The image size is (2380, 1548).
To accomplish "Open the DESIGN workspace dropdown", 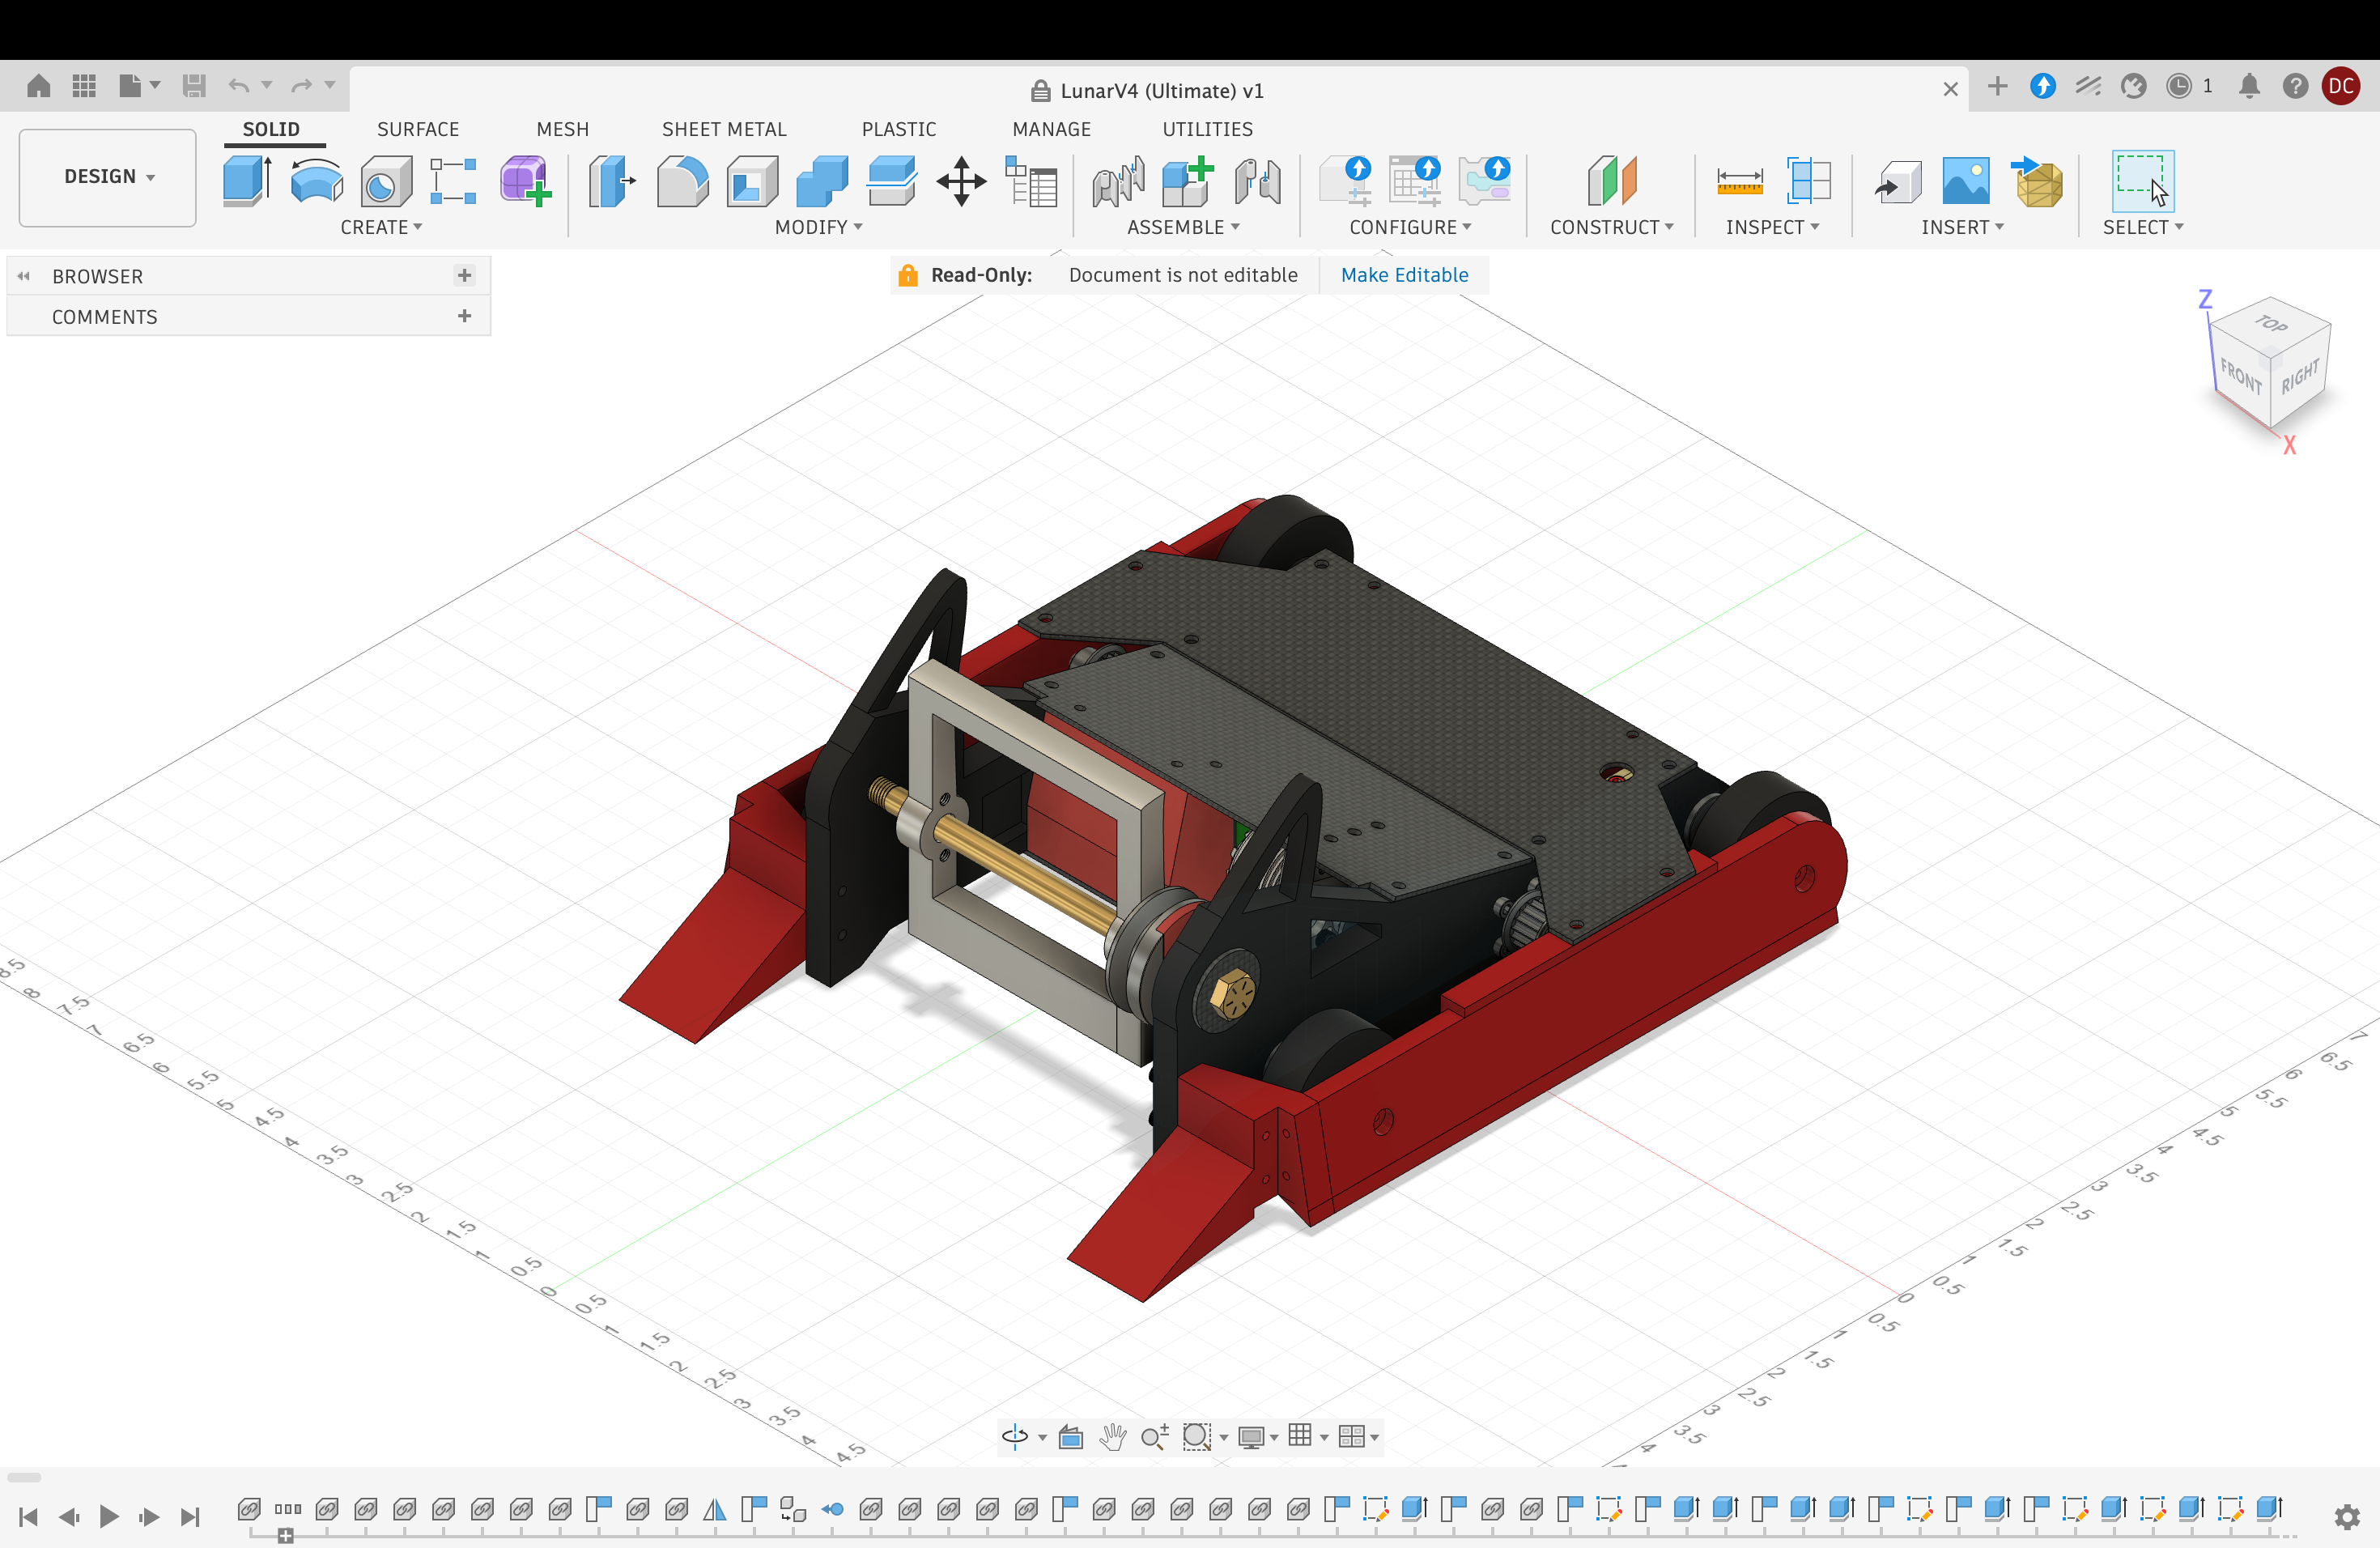I will (x=108, y=177).
